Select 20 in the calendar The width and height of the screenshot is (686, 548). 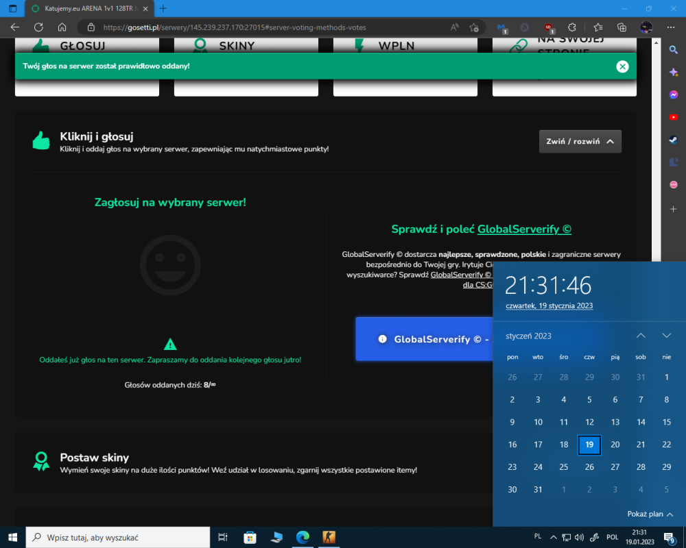615,445
